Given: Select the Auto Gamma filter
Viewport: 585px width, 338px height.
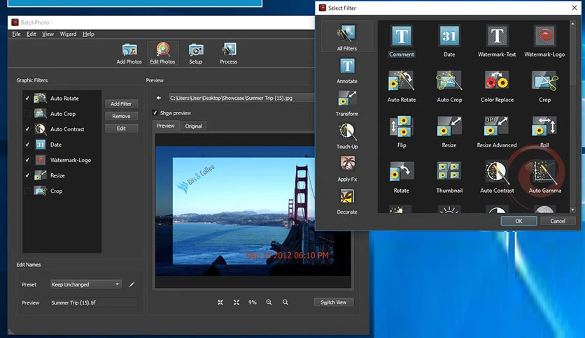Looking at the screenshot, I should click(x=544, y=177).
